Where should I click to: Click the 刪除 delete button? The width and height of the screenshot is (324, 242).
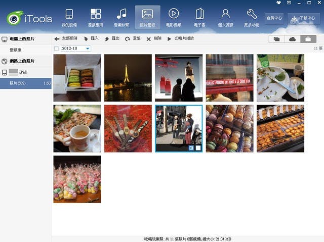[x=154, y=39]
